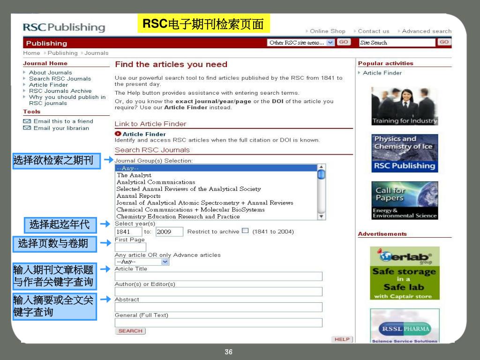Open the bold Article Finder link below Link to Article Finder
This screenshot has height=360, width=480.
click(x=144, y=134)
